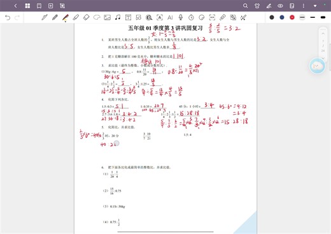Open the translate tool
This screenshot has width=331, height=234.
[233, 17]
